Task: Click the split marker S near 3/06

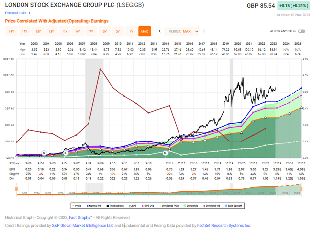Action: (66, 153)
